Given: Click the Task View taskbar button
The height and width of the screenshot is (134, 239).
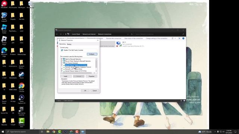Looking at the screenshot, I should tap(42, 131).
